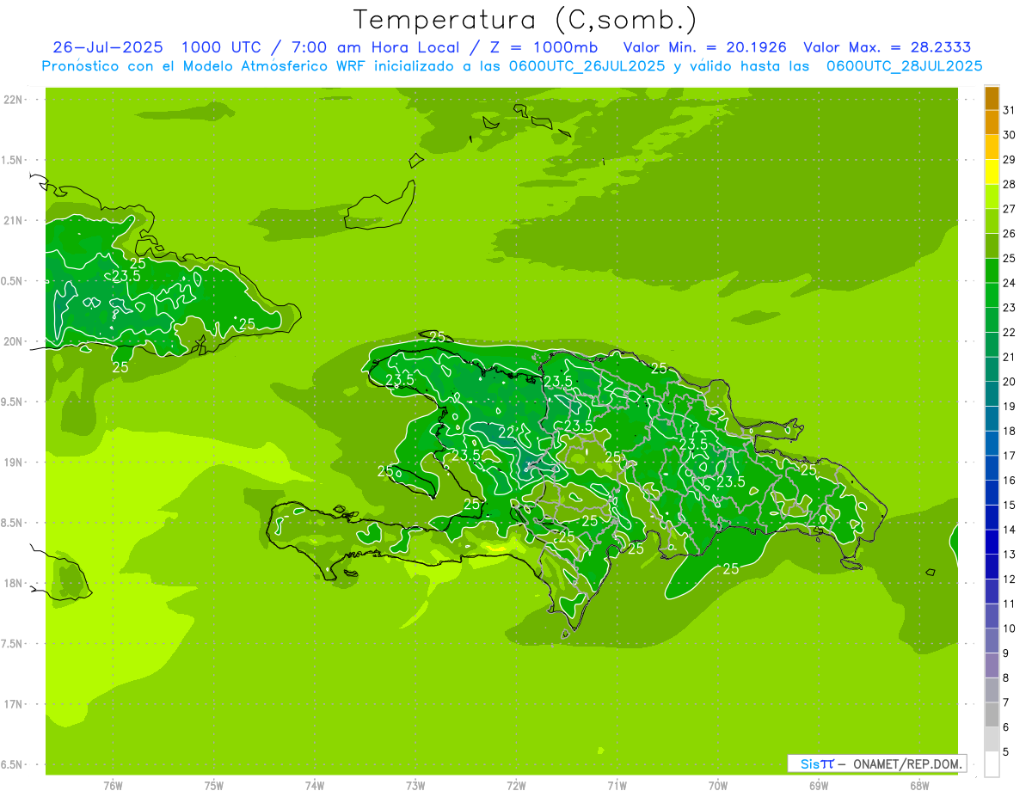This screenshot has width=1032, height=797.
Task: Click the "19N" latitude label
Action: click(13, 463)
